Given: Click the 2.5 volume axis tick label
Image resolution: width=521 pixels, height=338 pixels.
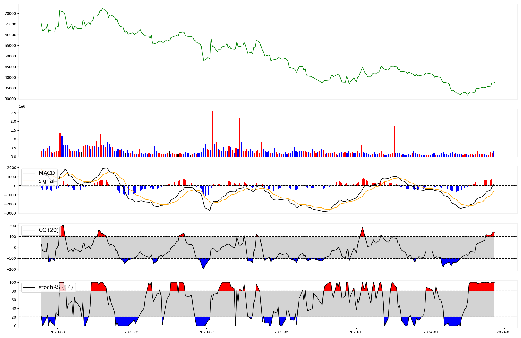Looking at the screenshot, I should pyautogui.click(x=13, y=113).
